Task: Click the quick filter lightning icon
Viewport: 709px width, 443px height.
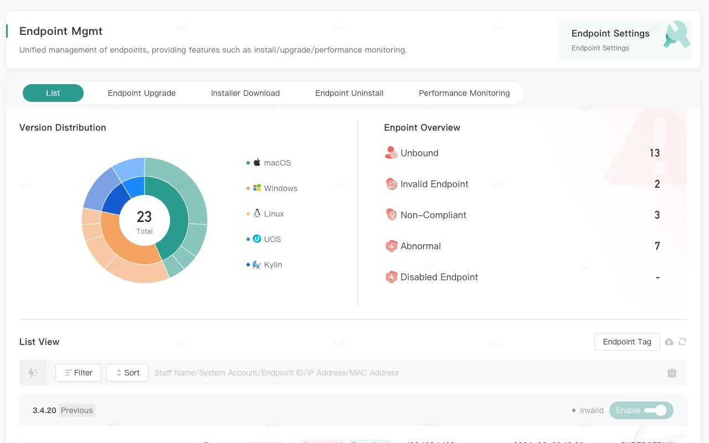Action: point(33,373)
